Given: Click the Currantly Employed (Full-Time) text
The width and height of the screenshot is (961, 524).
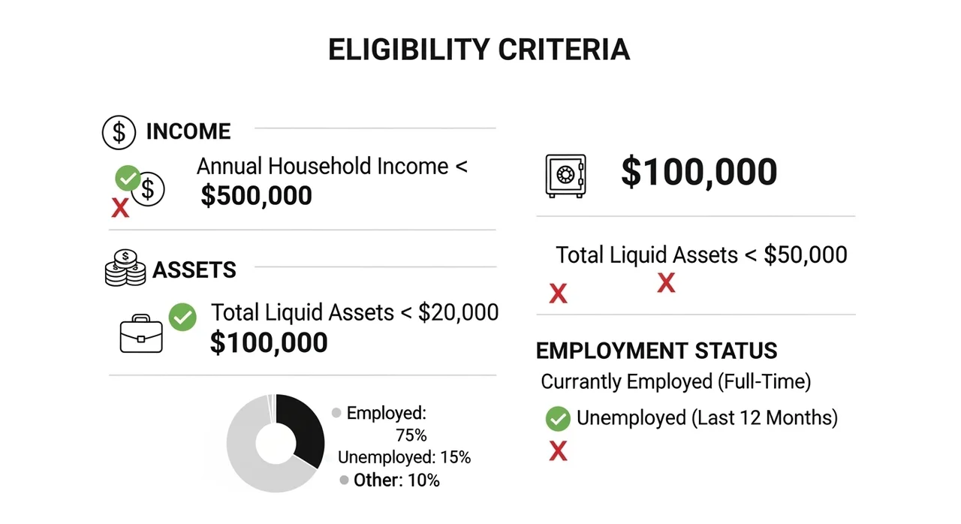Looking at the screenshot, I should click(676, 381).
